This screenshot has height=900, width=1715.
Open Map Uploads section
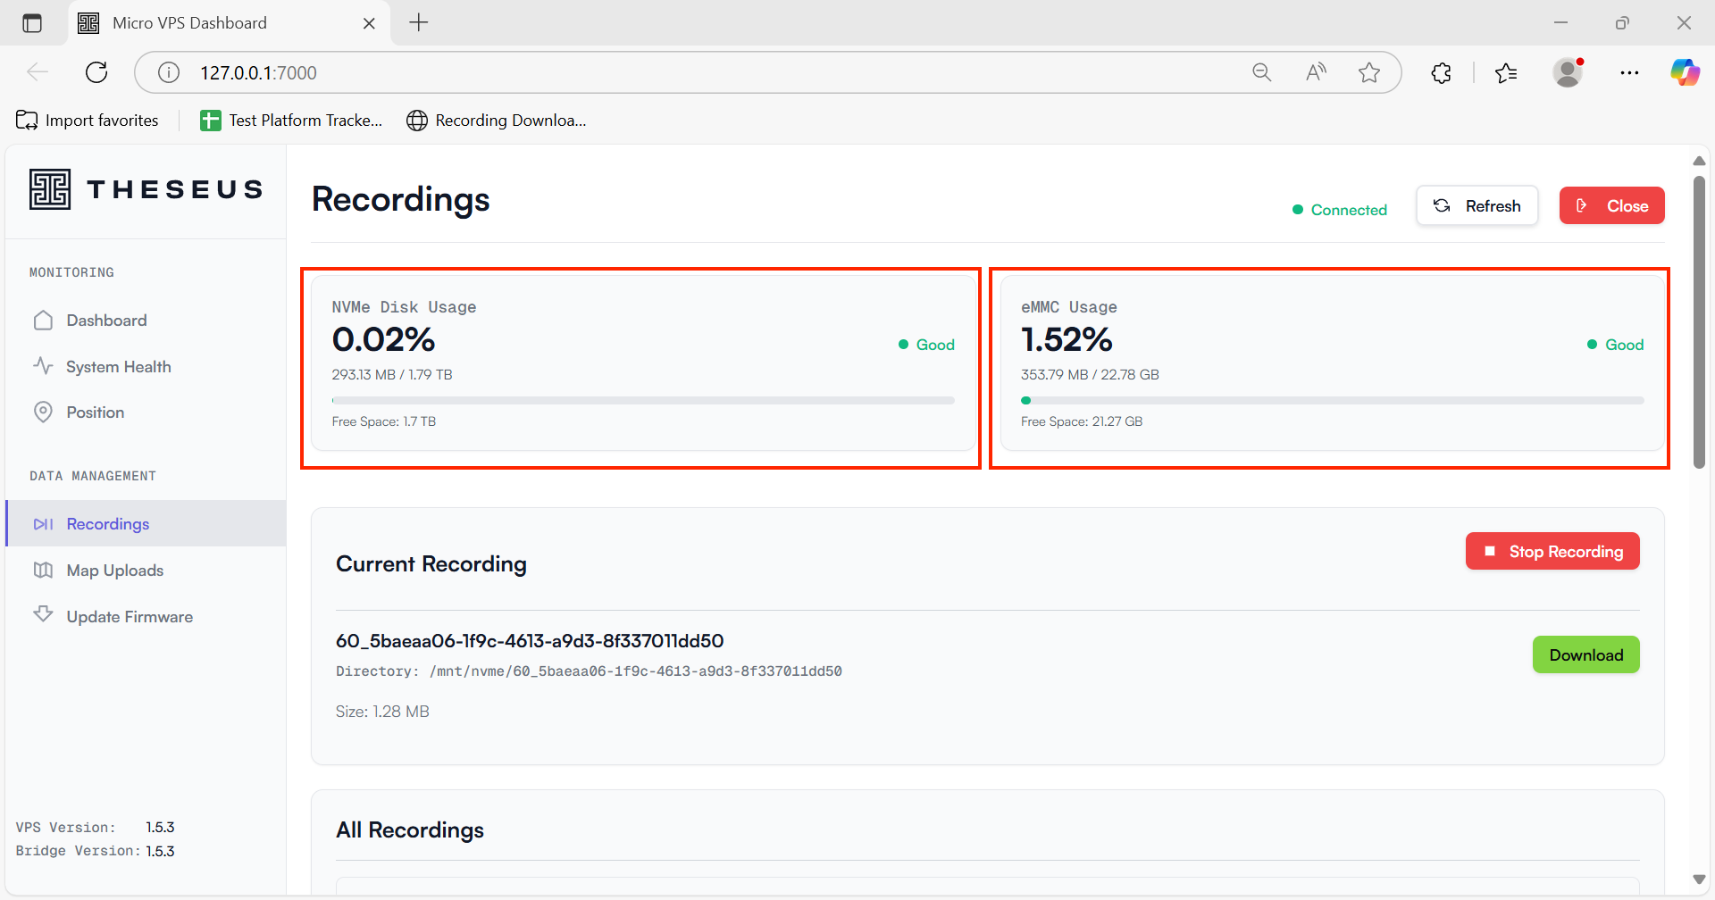(114, 571)
